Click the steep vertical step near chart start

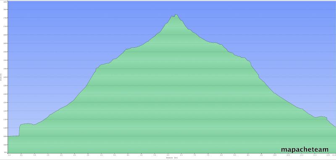click(19, 130)
